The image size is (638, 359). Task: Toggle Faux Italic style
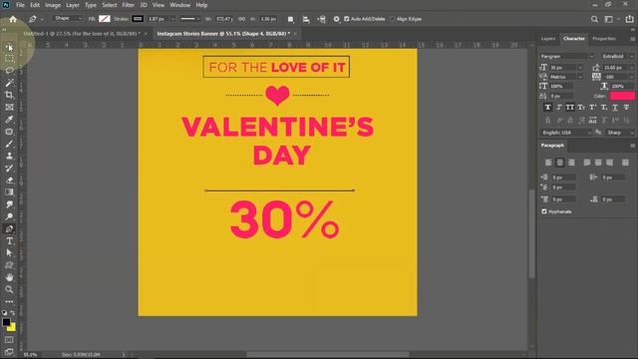559,108
